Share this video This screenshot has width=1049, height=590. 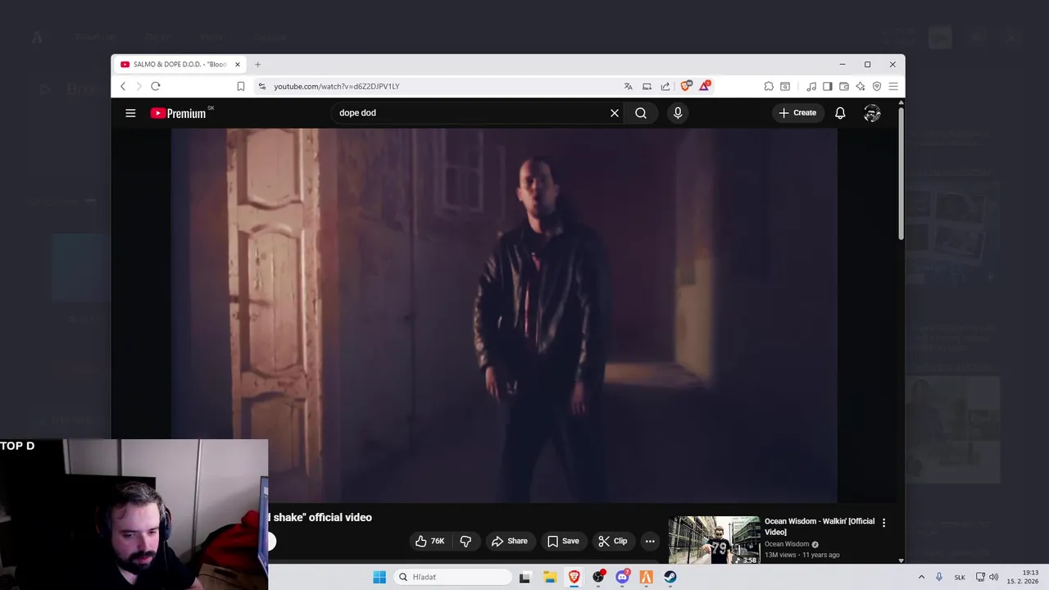click(509, 541)
